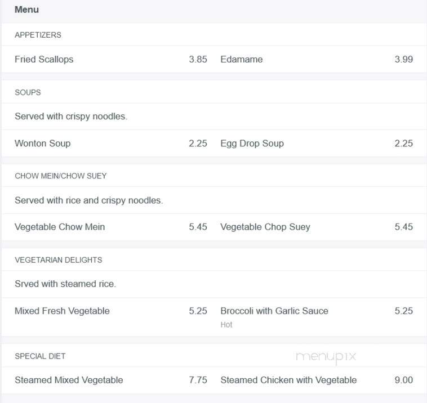Image resolution: width=427 pixels, height=403 pixels.
Task: Click the Fried Scallops menu item
Action: (x=44, y=59)
